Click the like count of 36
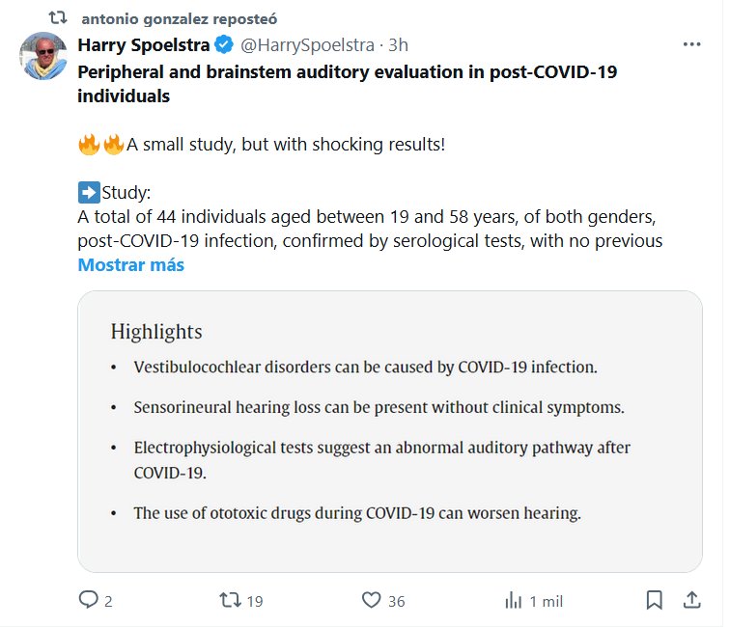Image resolution: width=730 pixels, height=627 pixels. click(396, 601)
